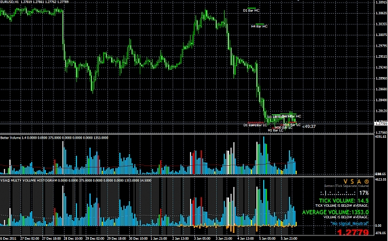Click the '30 Dec 10:00' time axis label
388x241 pixels.
click(138, 239)
